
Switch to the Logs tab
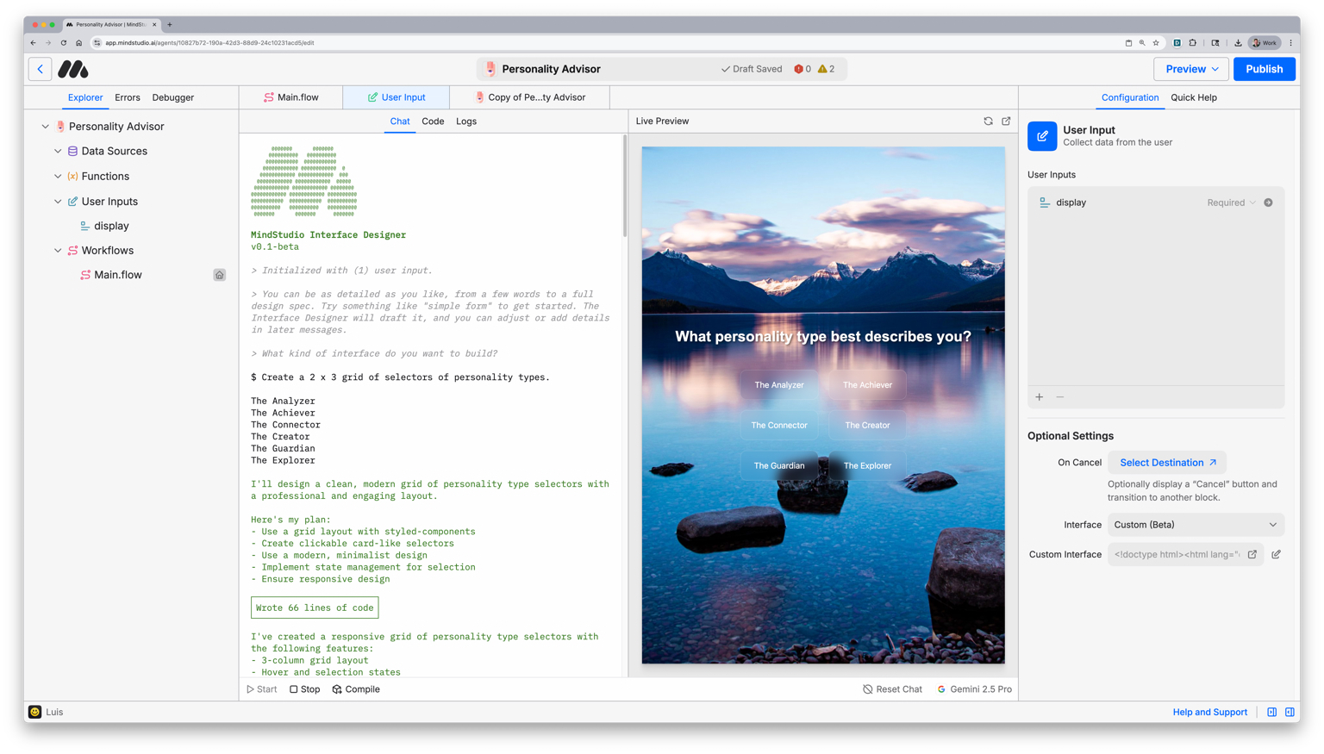[x=466, y=122]
